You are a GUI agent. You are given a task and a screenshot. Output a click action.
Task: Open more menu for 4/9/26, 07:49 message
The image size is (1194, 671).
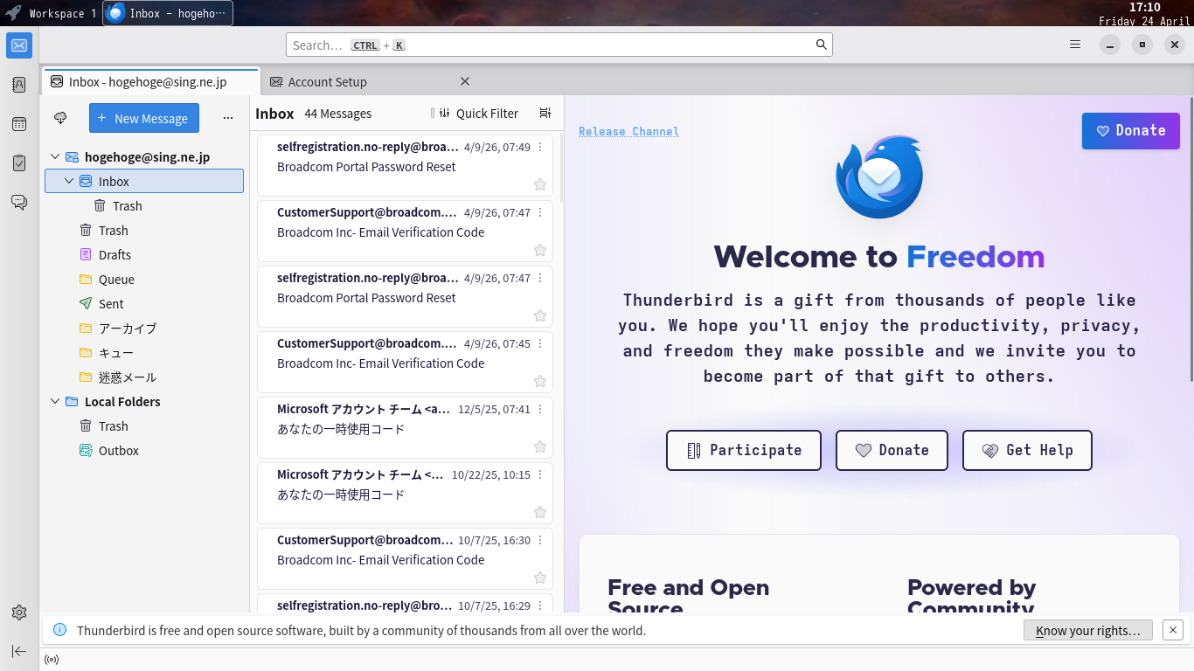point(540,147)
